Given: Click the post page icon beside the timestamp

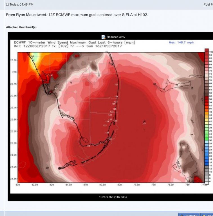Looking at the screenshot, I should tap(7, 4).
